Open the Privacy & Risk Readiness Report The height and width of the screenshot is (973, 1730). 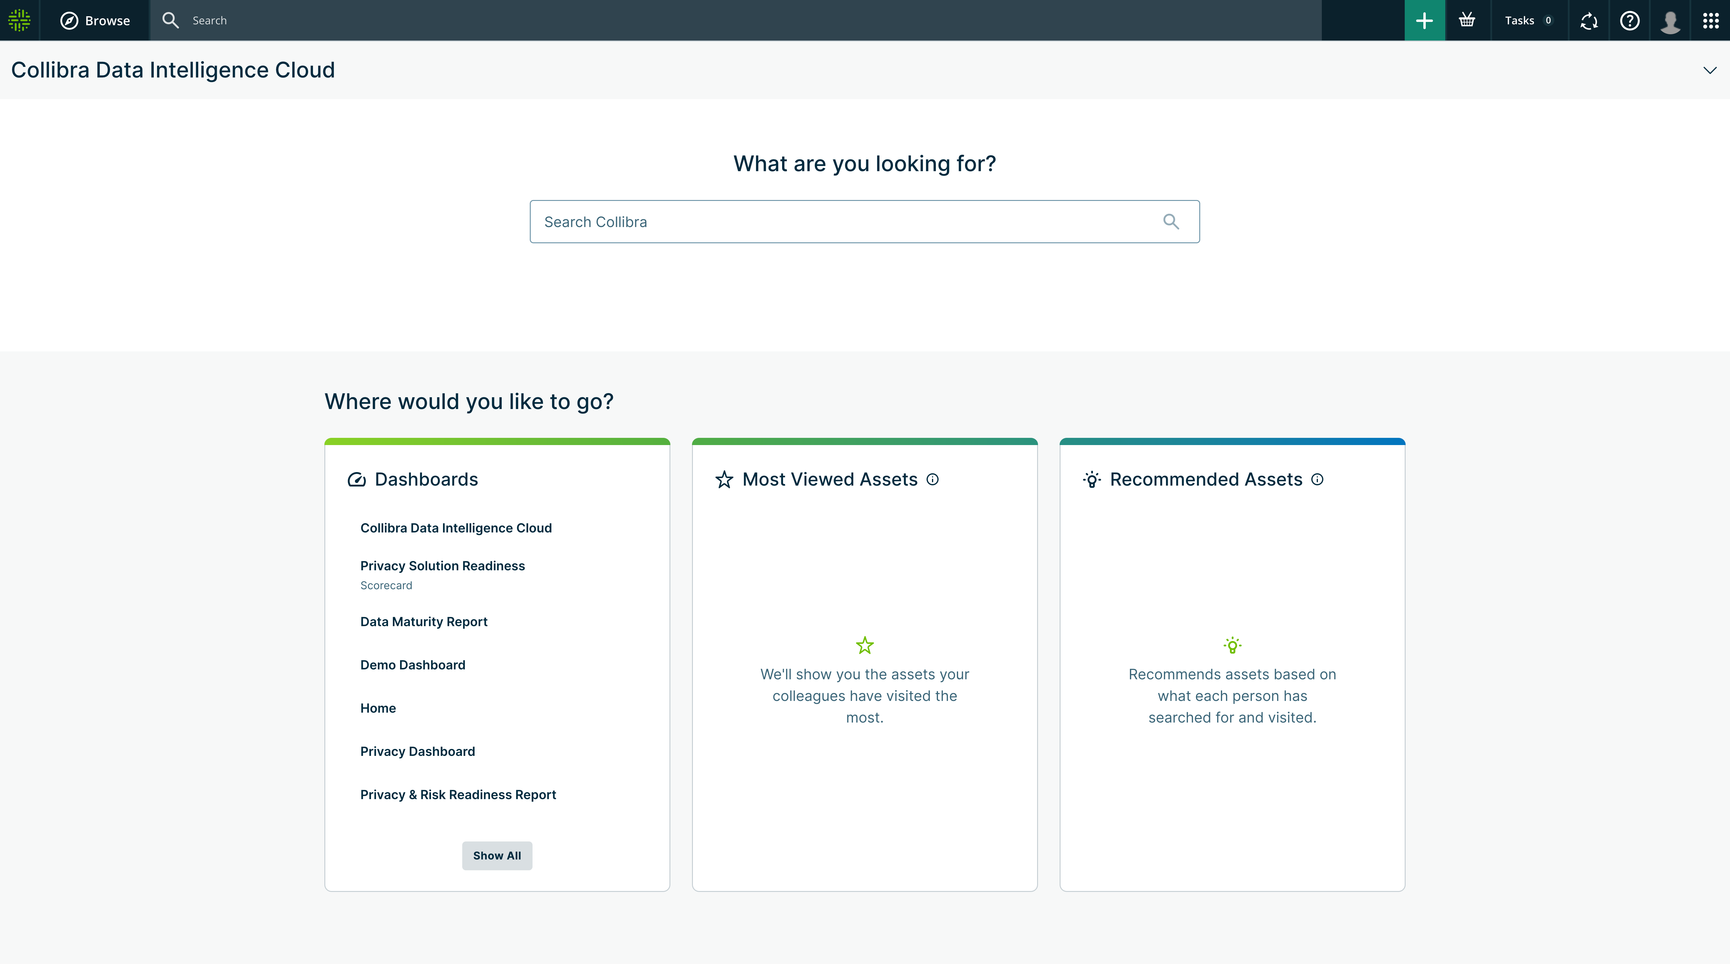(x=457, y=794)
